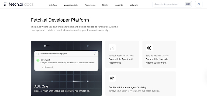Open Get Found: Improve Agent Visibility card

pyautogui.click(x=141, y=84)
